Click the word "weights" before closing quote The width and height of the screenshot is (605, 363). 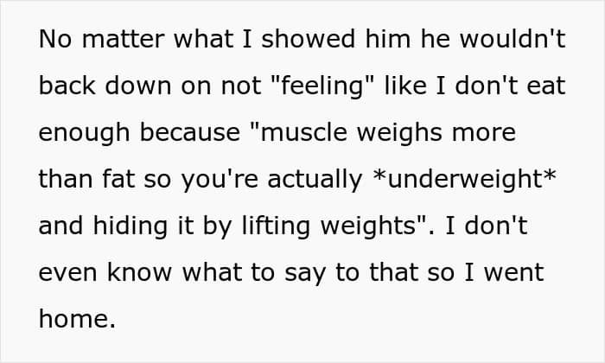click(367, 226)
